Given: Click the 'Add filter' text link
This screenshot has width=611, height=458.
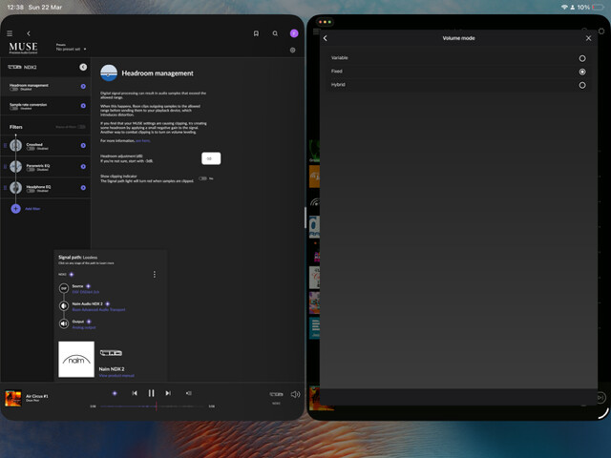Looking at the screenshot, I should point(32,209).
